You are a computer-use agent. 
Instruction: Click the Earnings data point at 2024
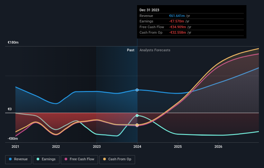137,115
